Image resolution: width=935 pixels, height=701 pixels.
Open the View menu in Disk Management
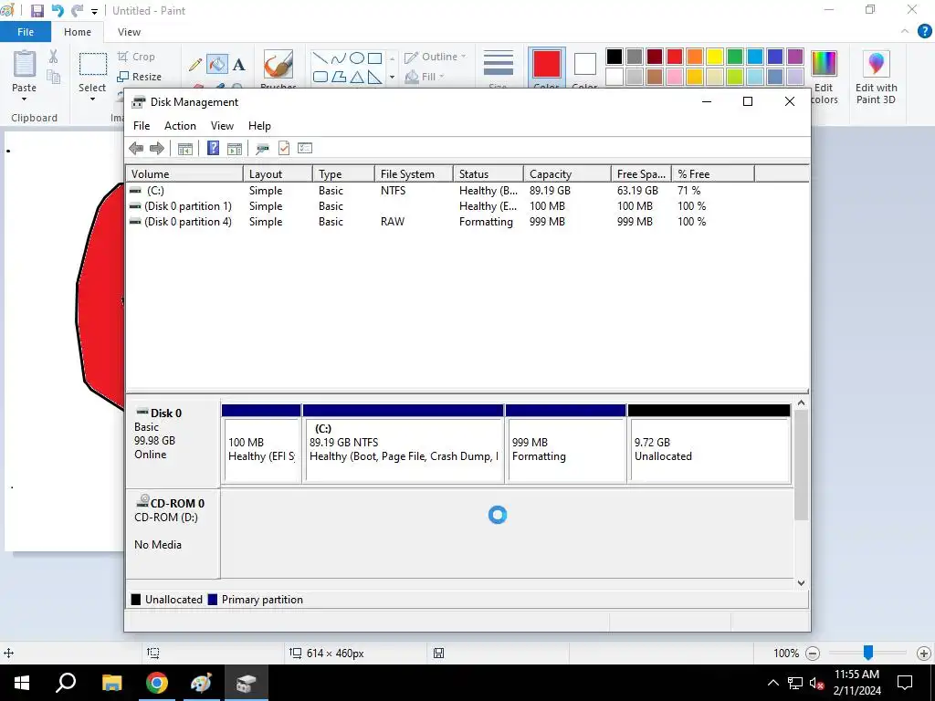click(x=222, y=126)
